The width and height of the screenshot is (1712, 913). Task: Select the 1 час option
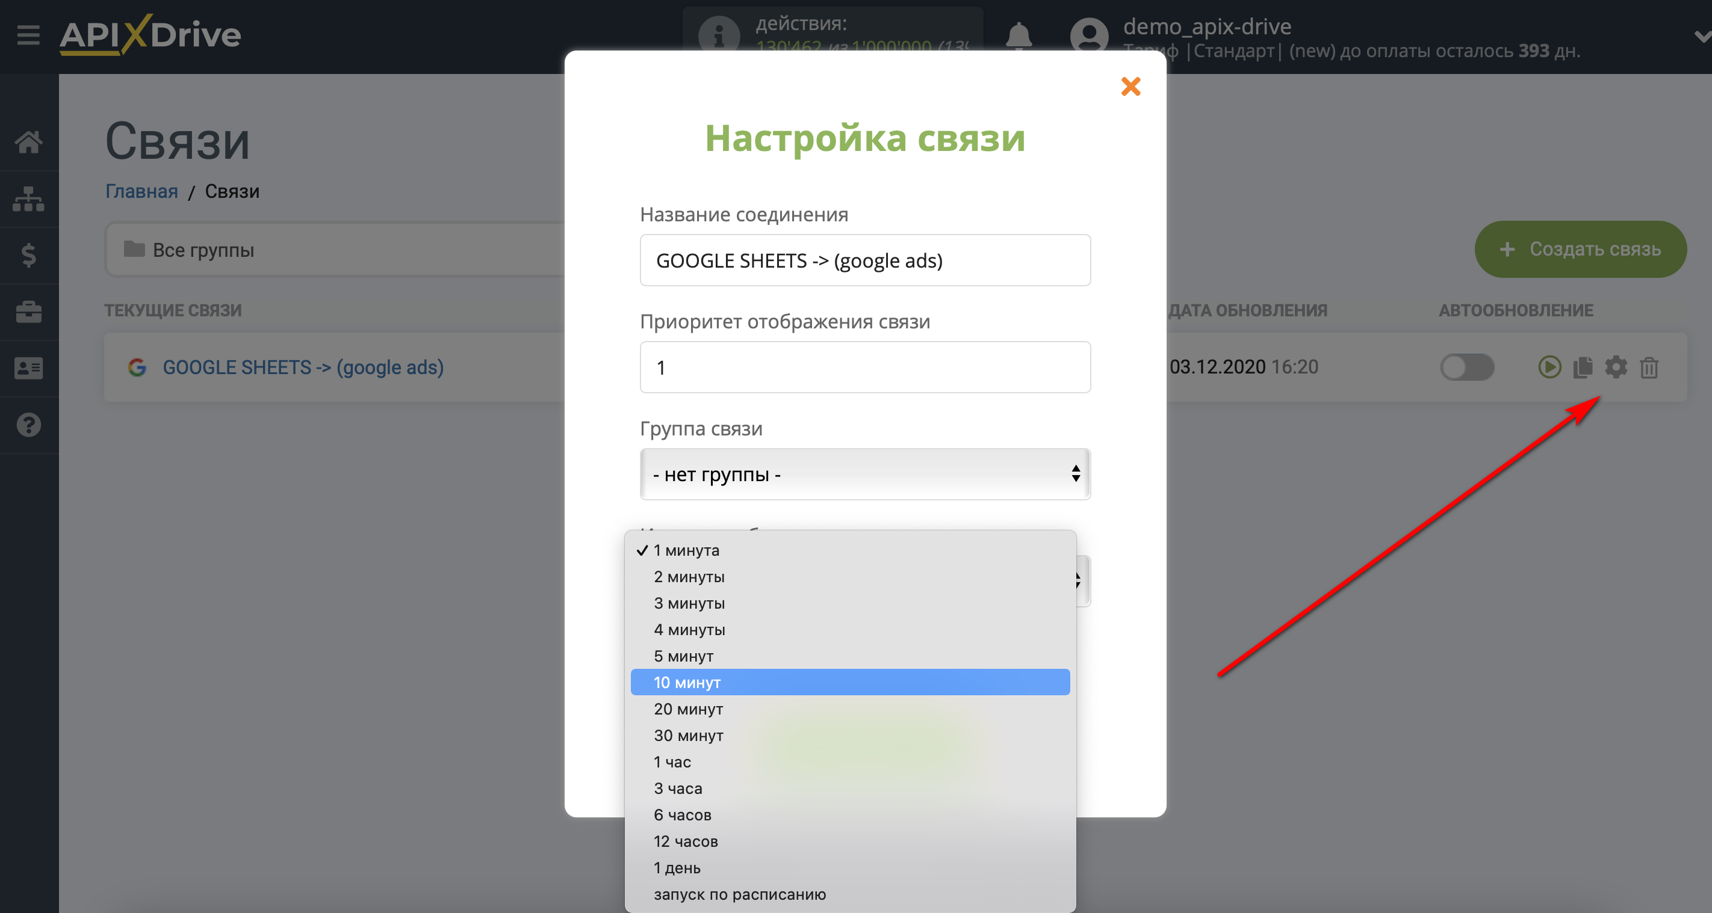coord(850,762)
